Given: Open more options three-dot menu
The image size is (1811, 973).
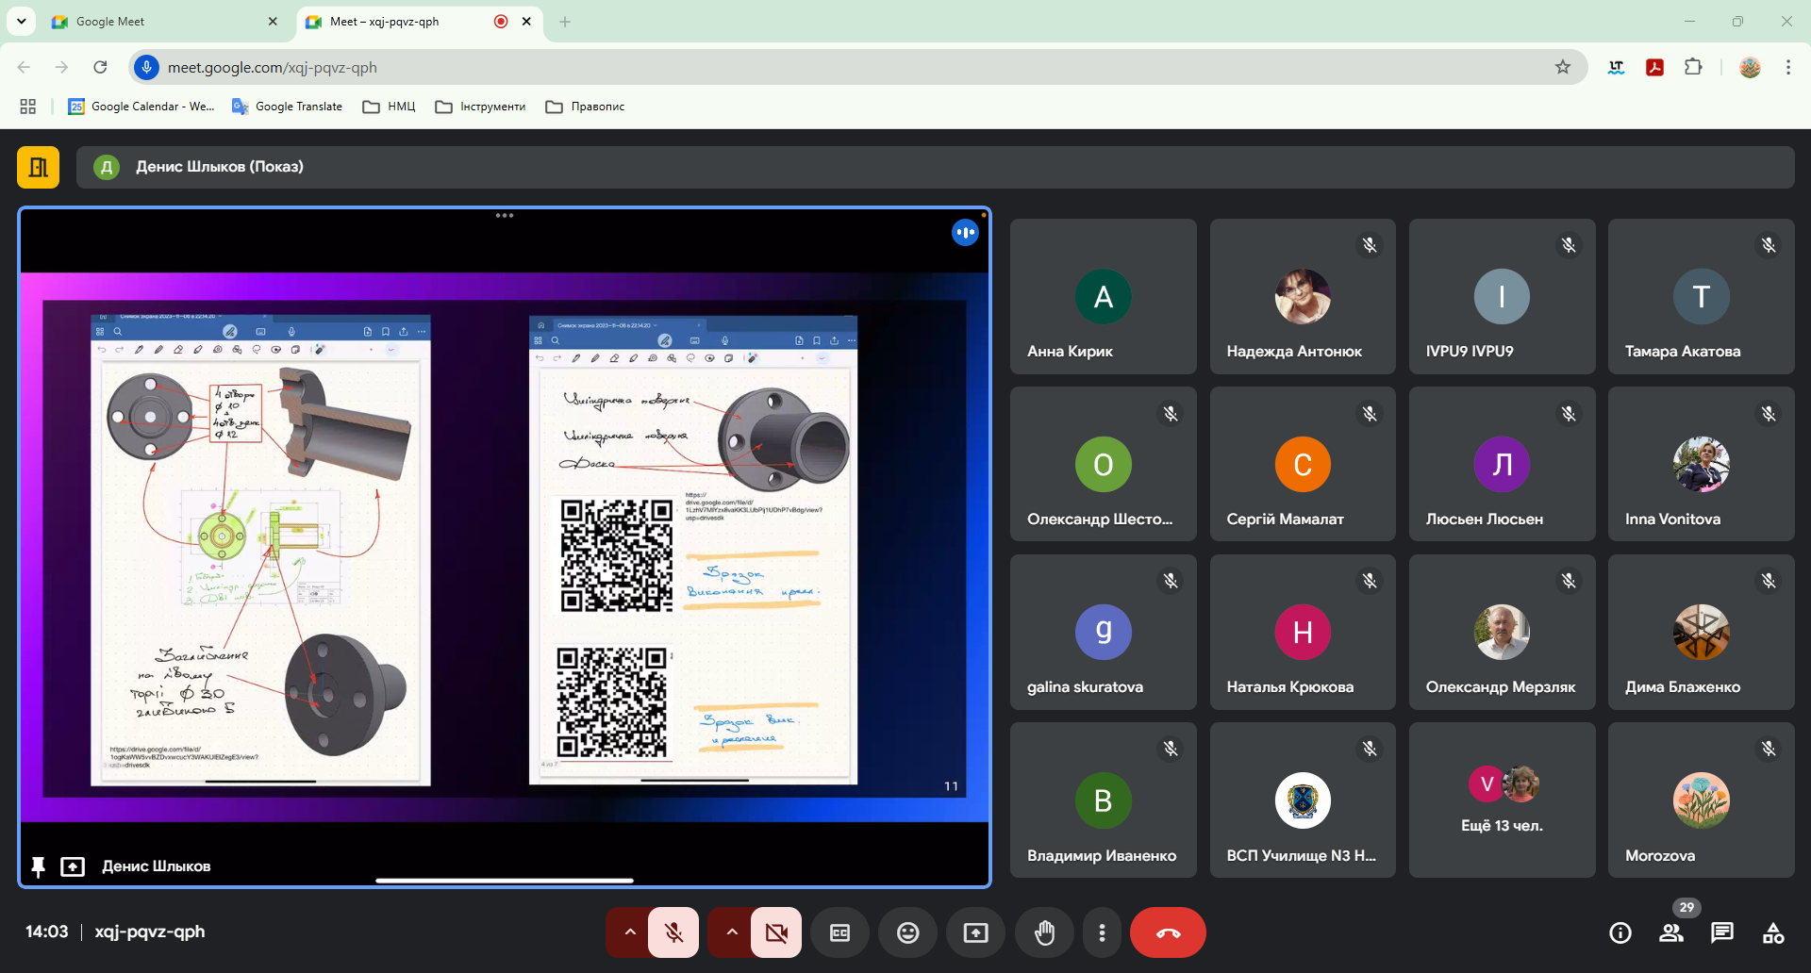Looking at the screenshot, I should [1102, 932].
